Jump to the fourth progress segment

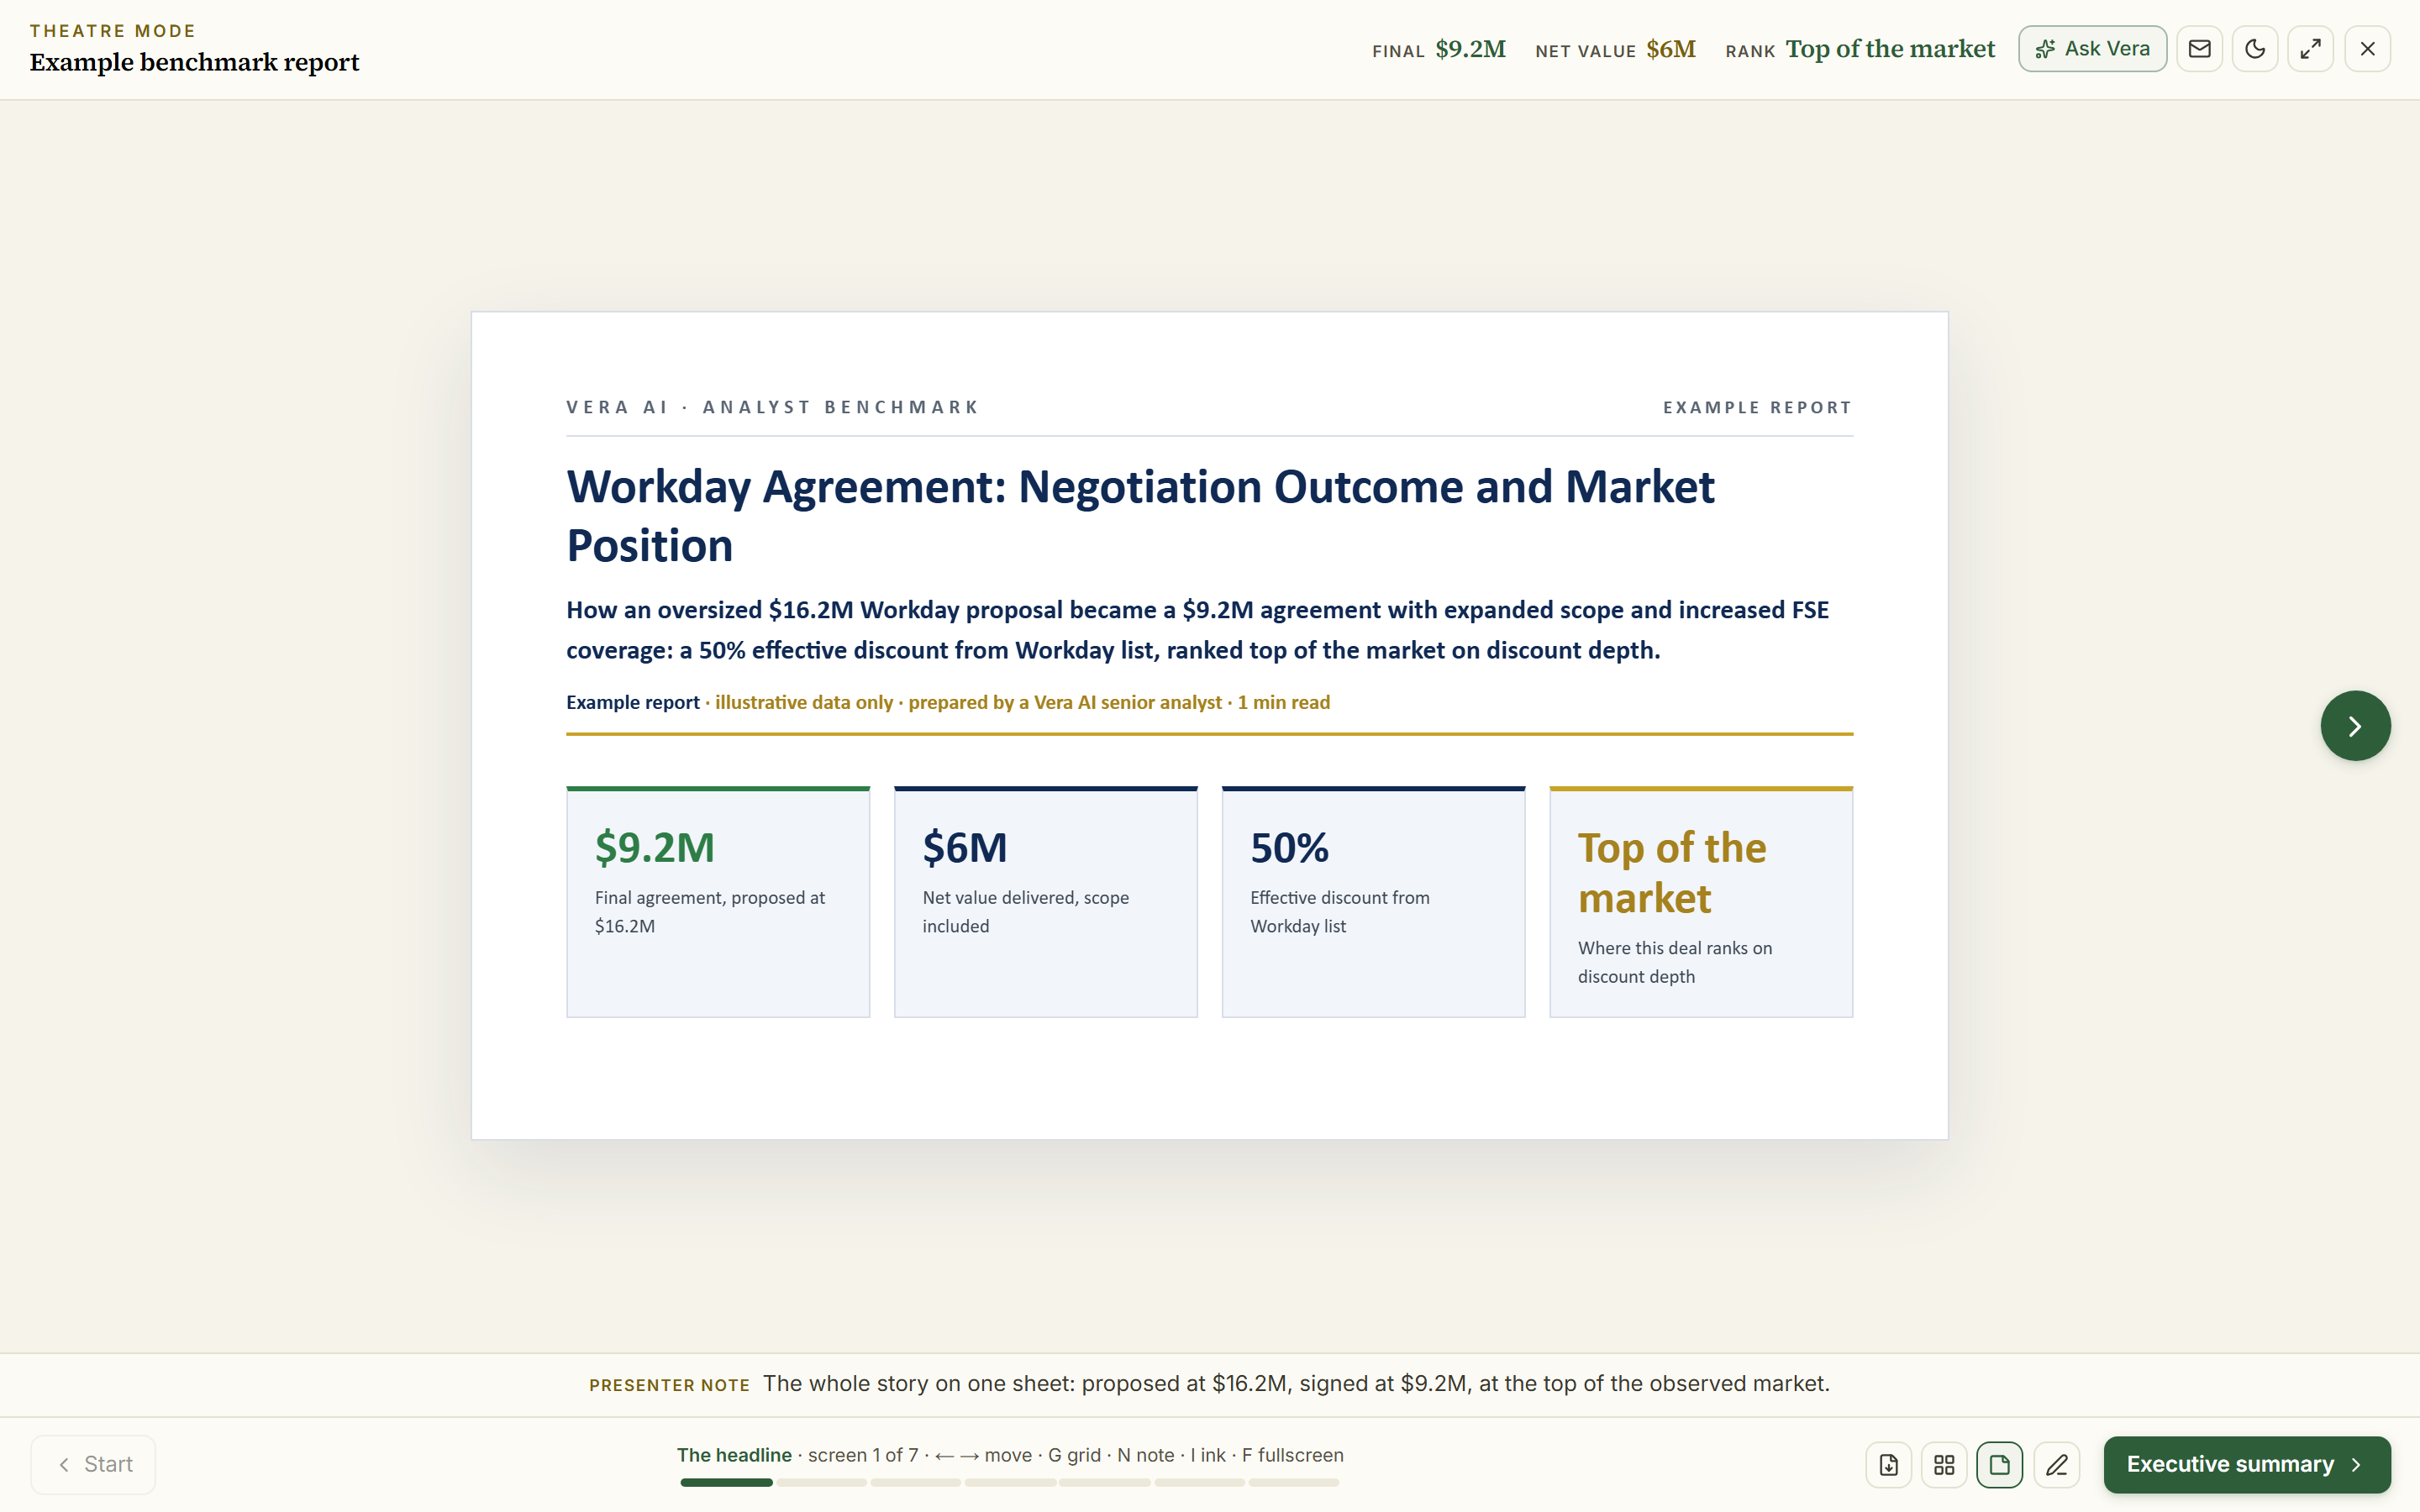(x=1010, y=1483)
